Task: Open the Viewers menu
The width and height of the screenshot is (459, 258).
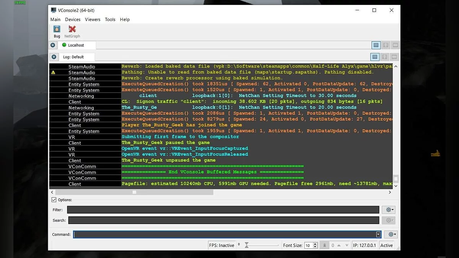Action: [x=93, y=19]
